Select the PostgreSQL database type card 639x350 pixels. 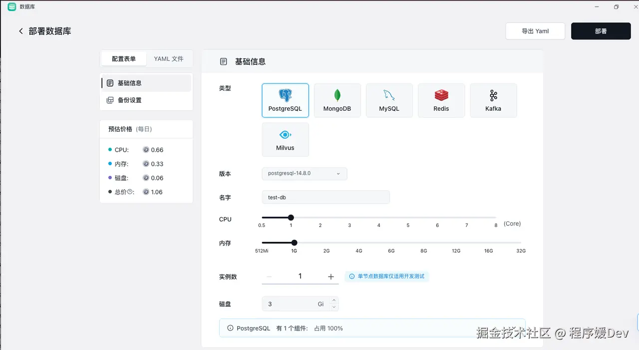coord(285,100)
